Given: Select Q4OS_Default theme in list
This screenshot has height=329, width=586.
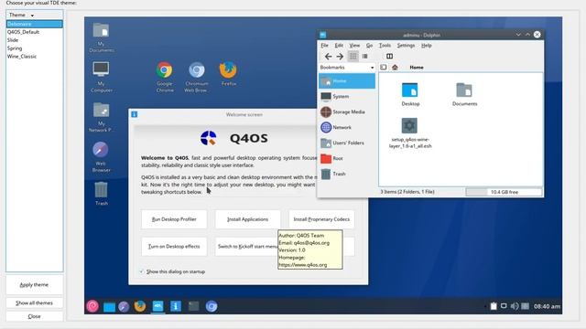Looking at the screenshot, I should pos(35,32).
